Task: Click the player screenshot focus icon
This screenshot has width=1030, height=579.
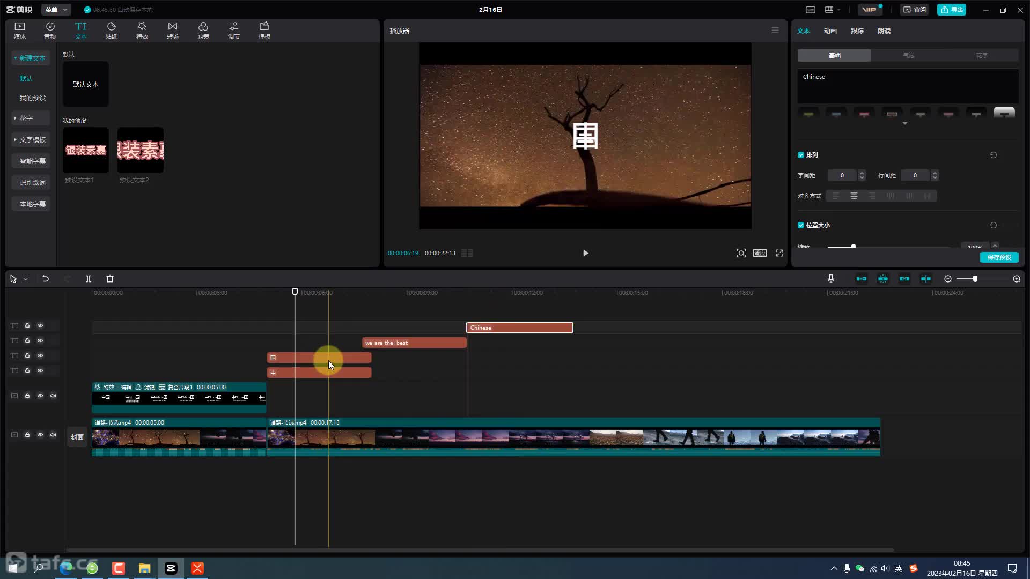Action: click(741, 253)
